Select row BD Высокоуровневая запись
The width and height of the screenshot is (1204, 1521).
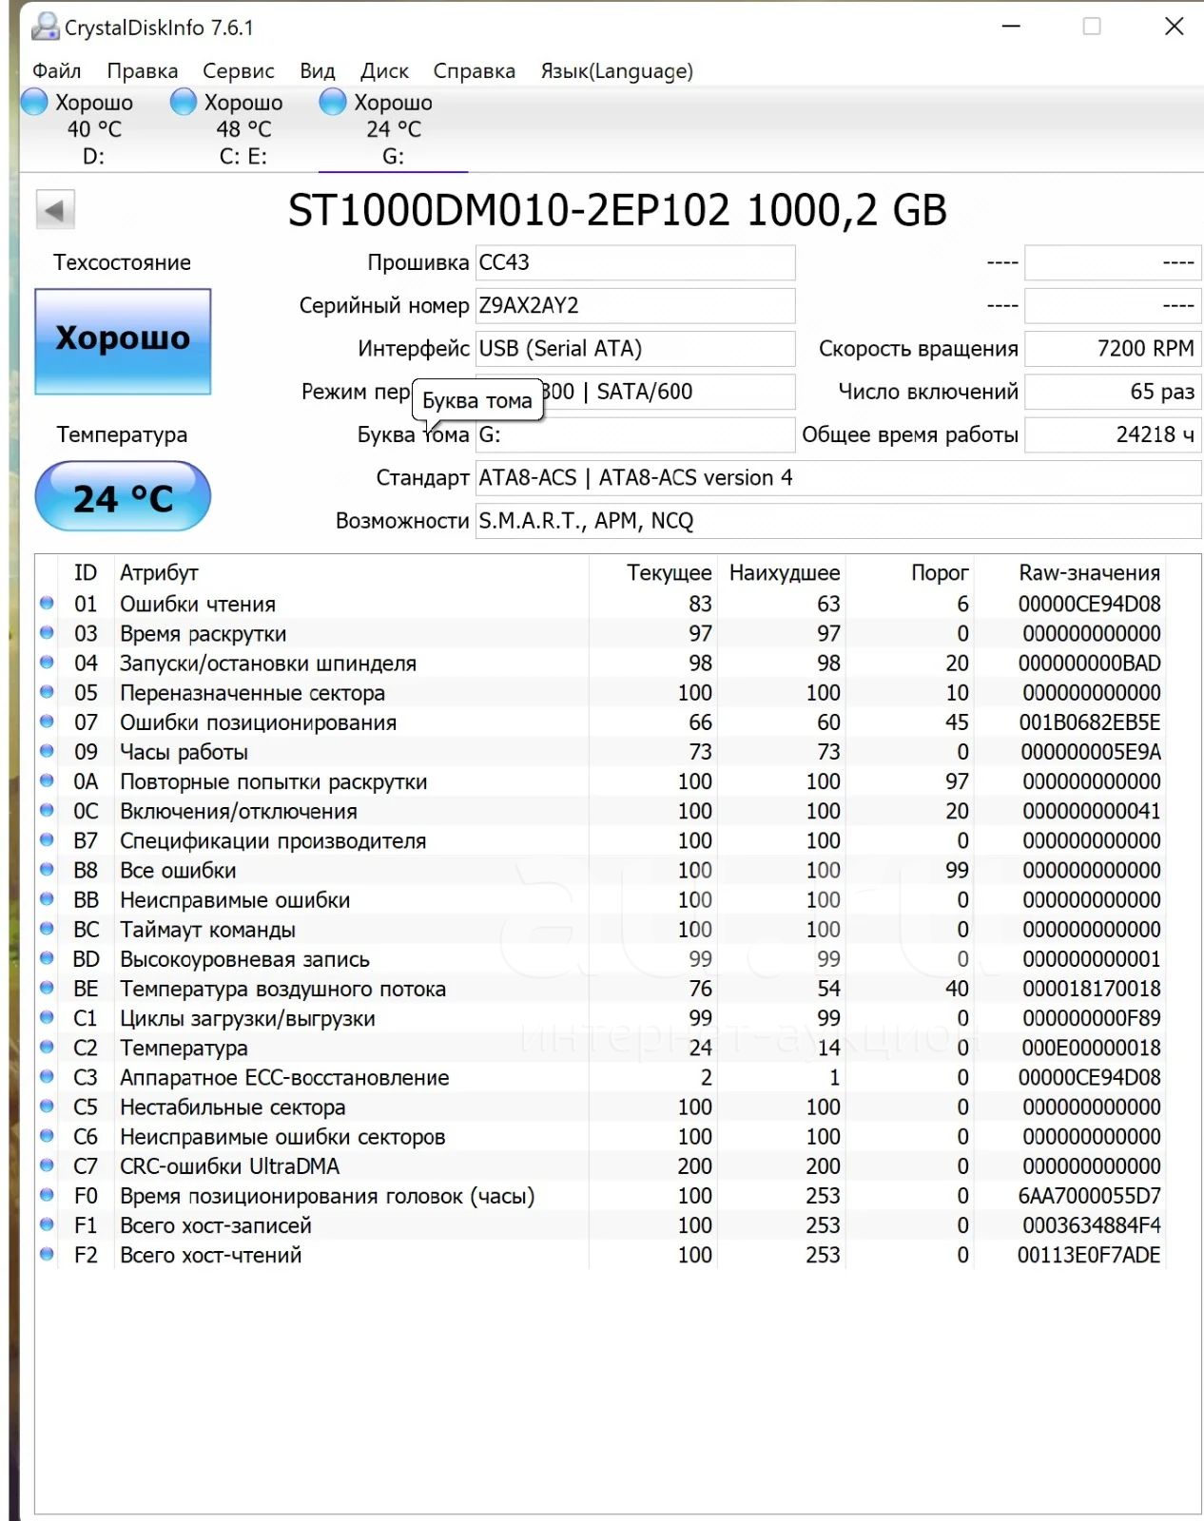pyautogui.click(x=600, y=958)
